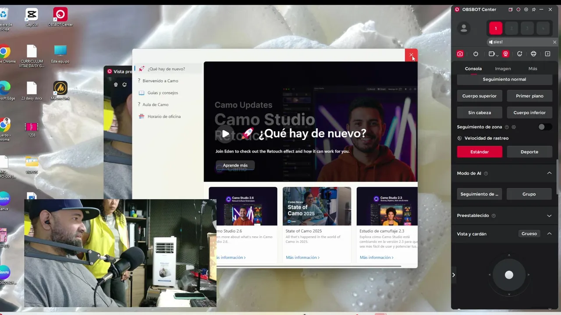
Task: Click the Grueso speed button
Action: pyautogui.click(x=529, y=234)
